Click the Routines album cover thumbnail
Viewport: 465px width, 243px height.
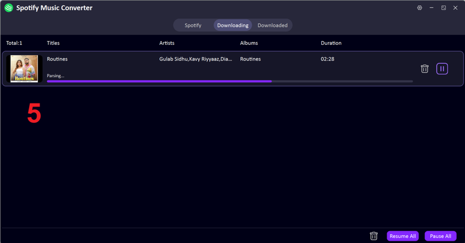[24, 69]
